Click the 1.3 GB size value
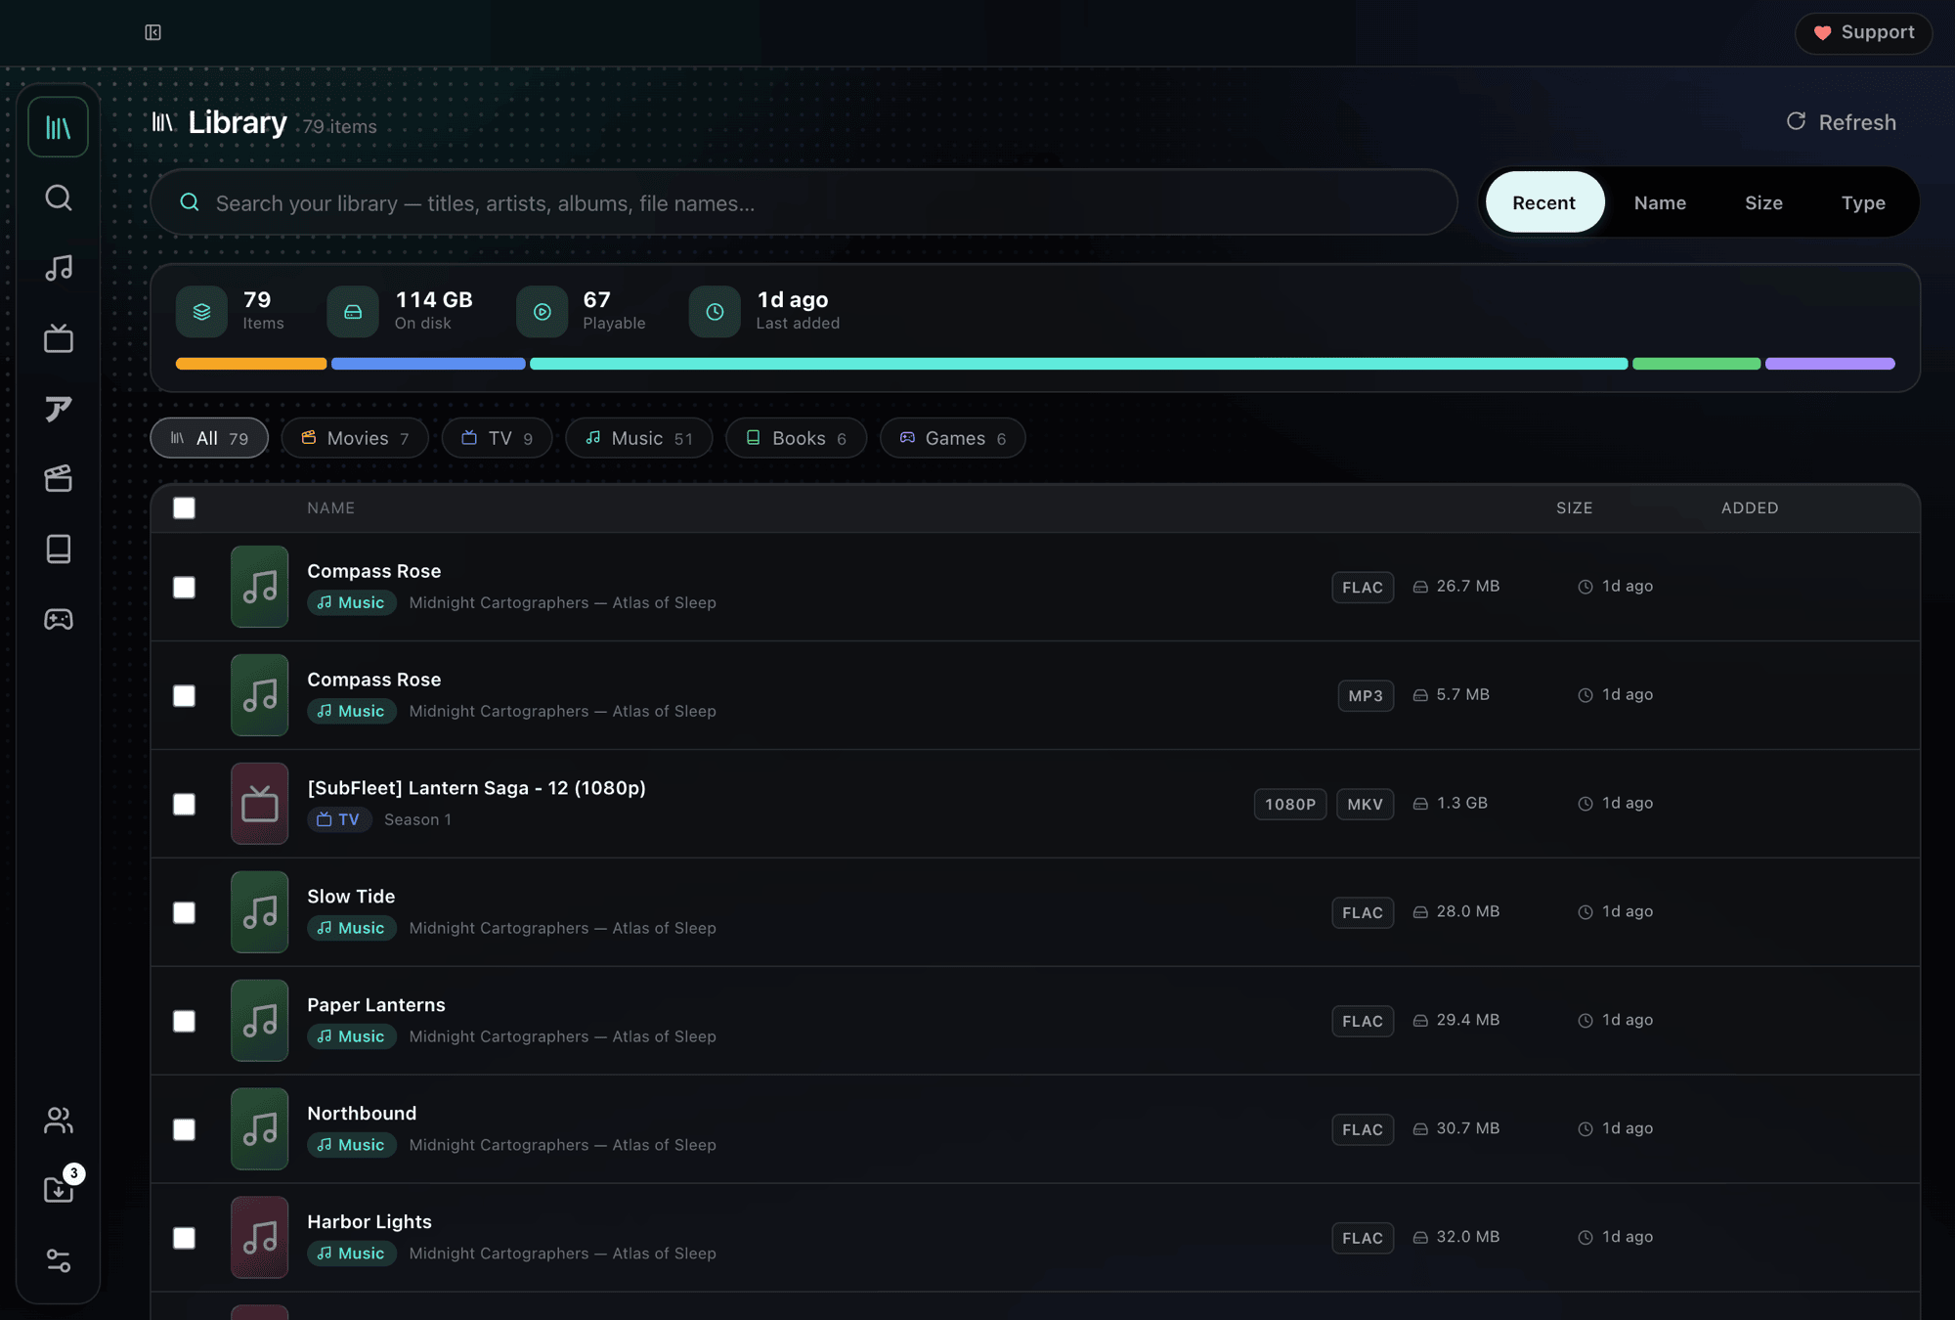This screenshot has width=1955, height=1320. coord(1462,803)
